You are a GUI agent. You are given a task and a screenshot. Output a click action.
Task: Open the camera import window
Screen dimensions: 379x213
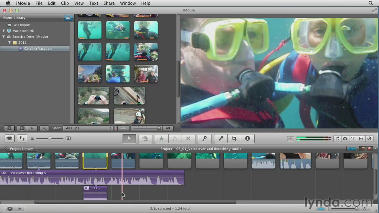point(9,138)
